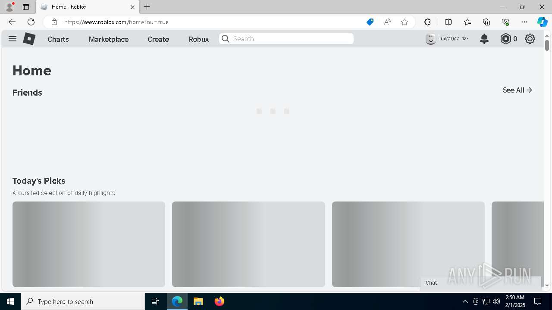This screenshot has height=310, width=552.
Task: Click See All friends link
Action: click(517, 90)
